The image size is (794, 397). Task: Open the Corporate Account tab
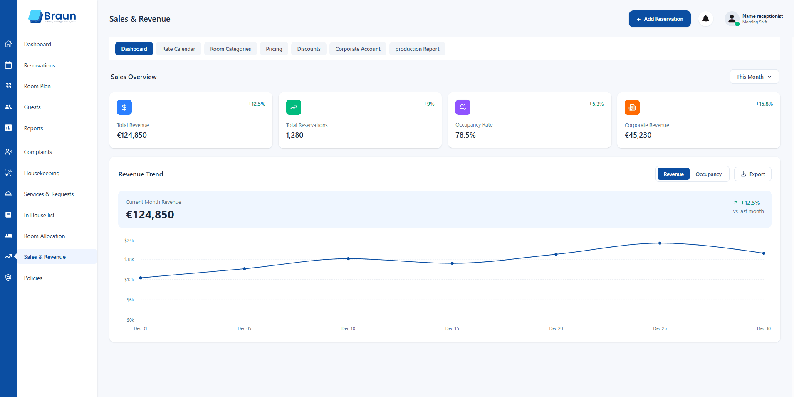pos(358,49)
